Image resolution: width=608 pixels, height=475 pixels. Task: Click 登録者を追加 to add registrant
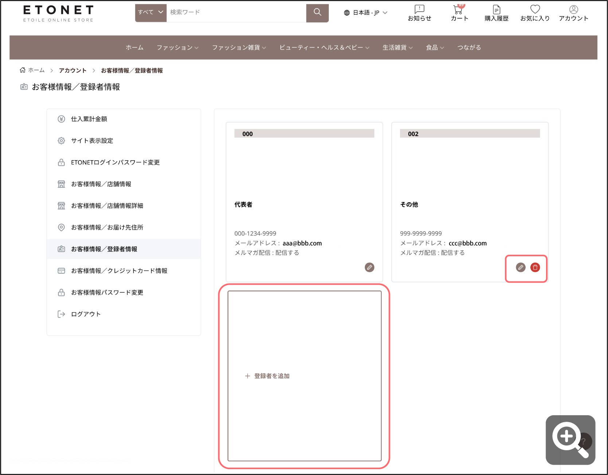coord(304,376)
